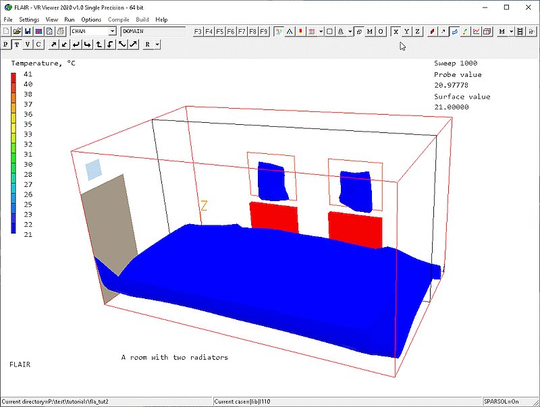Click the DOMAIN text field

pyautogui.click(x=153, y=31)
